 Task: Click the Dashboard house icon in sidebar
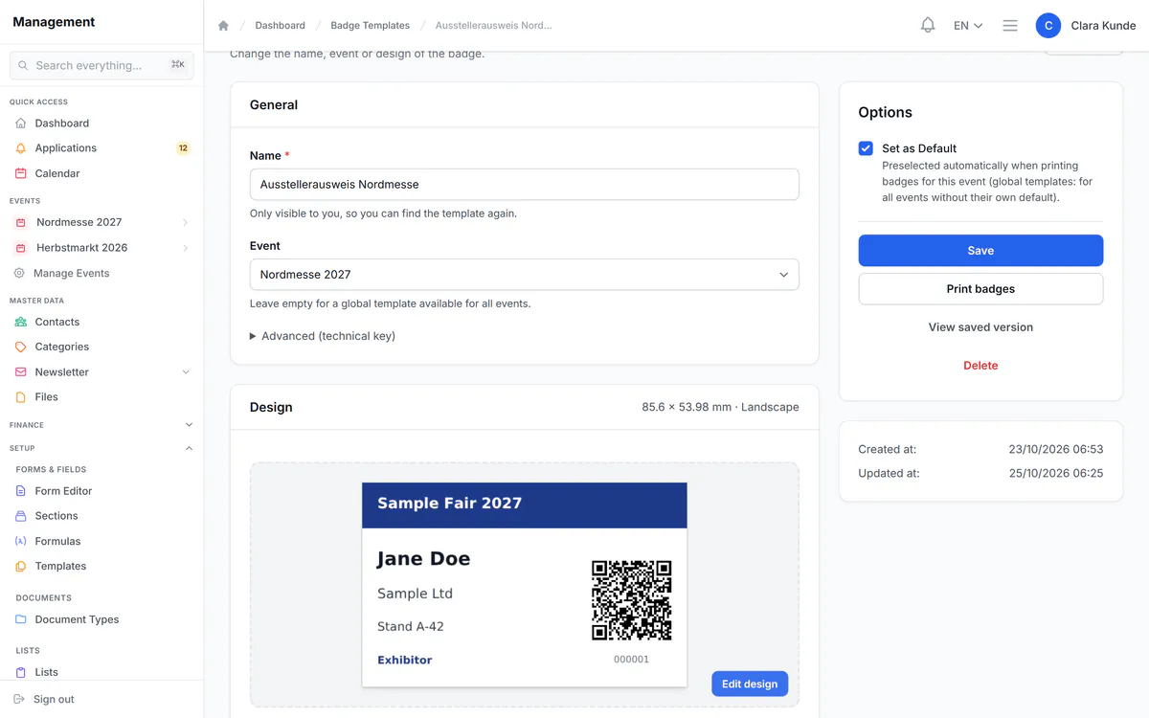pyautogui.click(x=21, y=123)
